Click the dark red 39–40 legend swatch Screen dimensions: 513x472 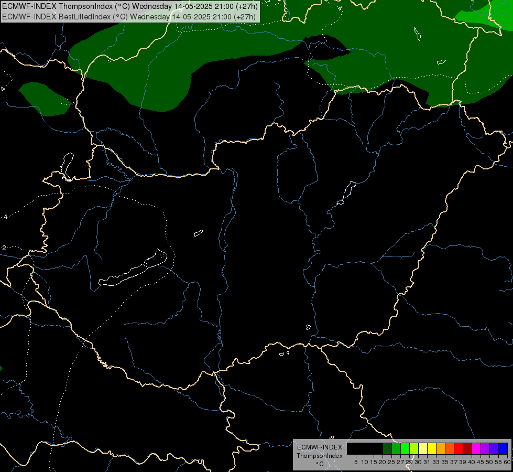click(467, 448)
